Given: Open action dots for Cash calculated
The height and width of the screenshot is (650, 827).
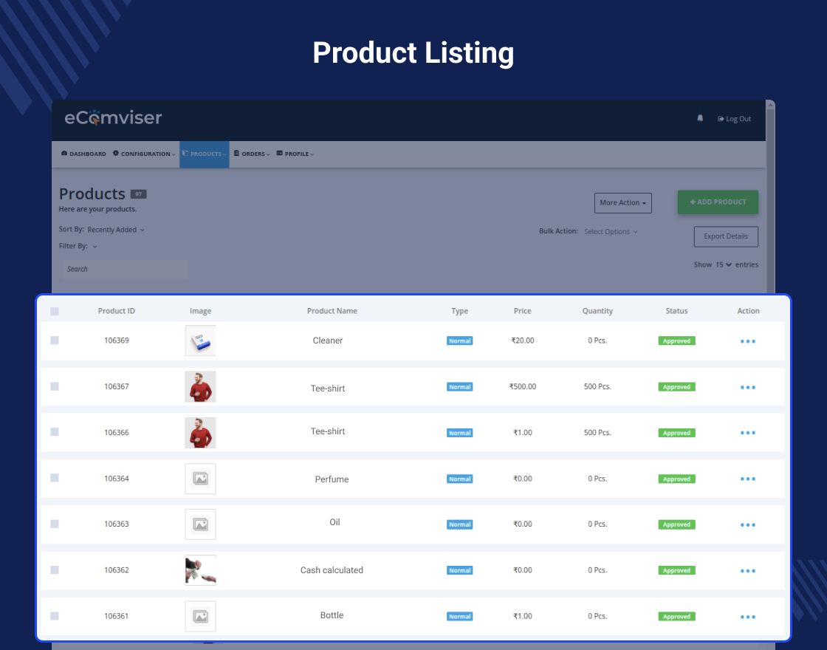Looking at the screenshot, I should 747,571.
